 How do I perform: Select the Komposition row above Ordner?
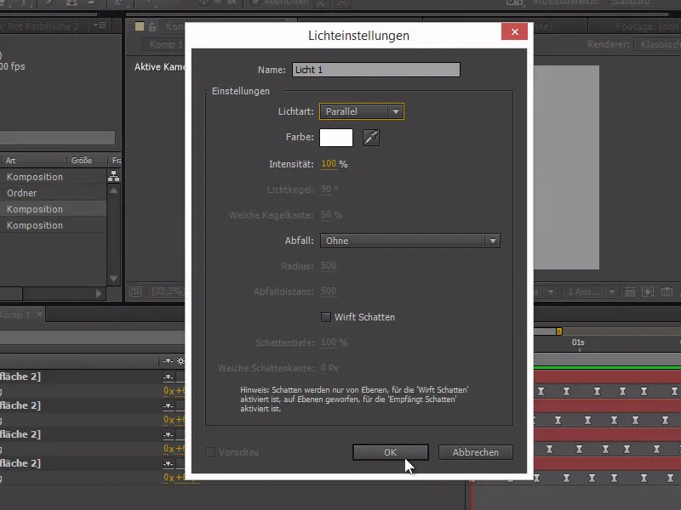click(53, 177)
